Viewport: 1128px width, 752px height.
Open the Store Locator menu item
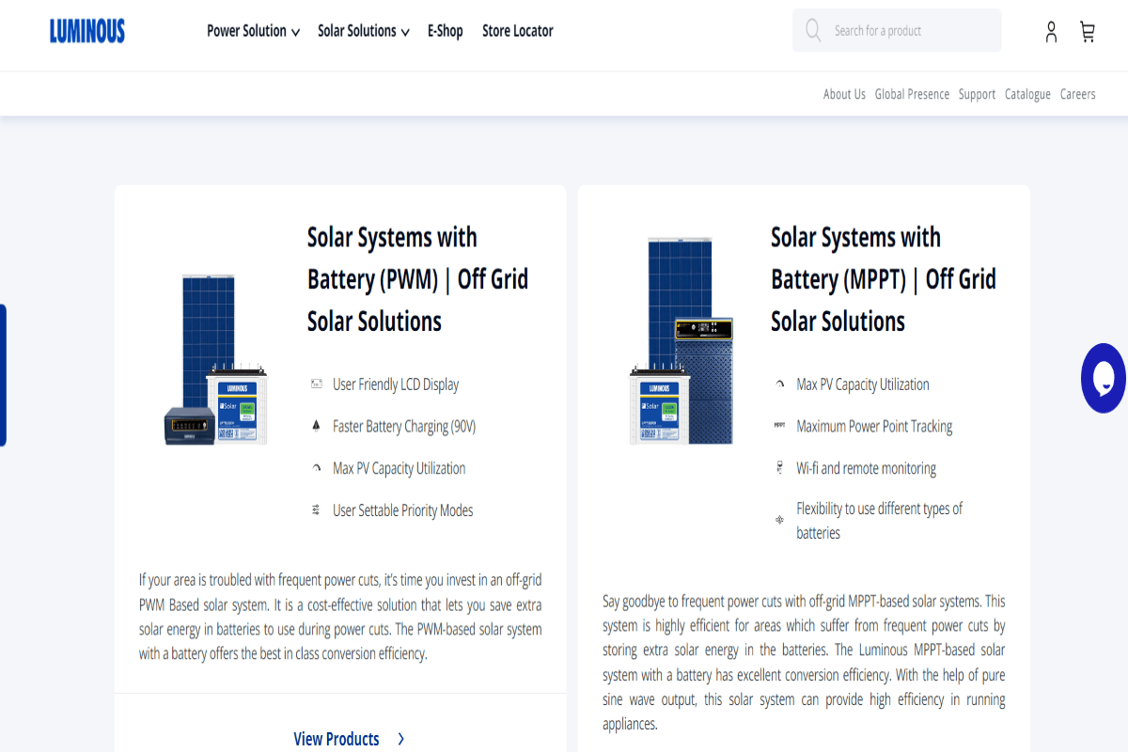[x=517, y=30]
